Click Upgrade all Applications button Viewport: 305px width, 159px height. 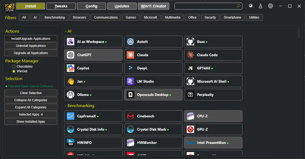tap(31, 53)
